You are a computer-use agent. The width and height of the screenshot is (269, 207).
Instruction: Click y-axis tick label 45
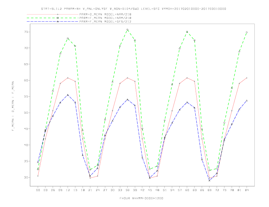click(26, 129)
